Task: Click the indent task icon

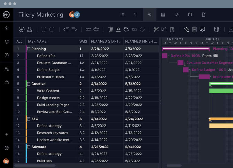Action: [x=74, y=29]
